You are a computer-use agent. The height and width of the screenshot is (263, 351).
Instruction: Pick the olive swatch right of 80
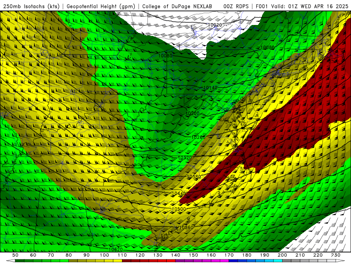point(73,261)
